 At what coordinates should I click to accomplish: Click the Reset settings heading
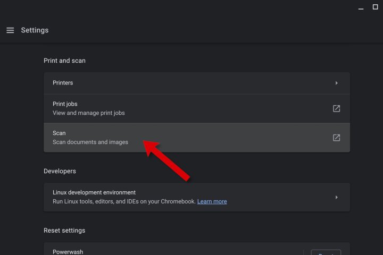(64, 231)
